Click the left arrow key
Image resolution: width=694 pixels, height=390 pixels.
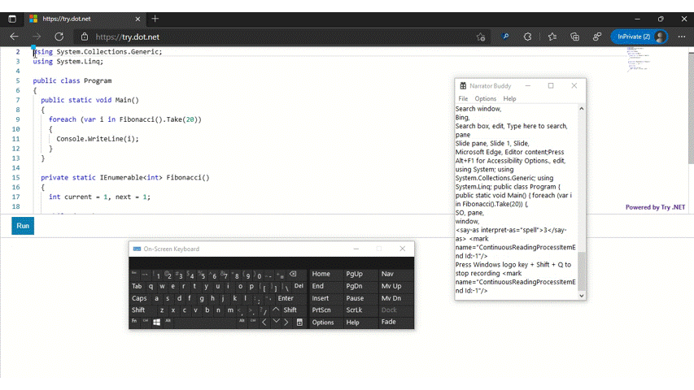[x=264, y=323]
